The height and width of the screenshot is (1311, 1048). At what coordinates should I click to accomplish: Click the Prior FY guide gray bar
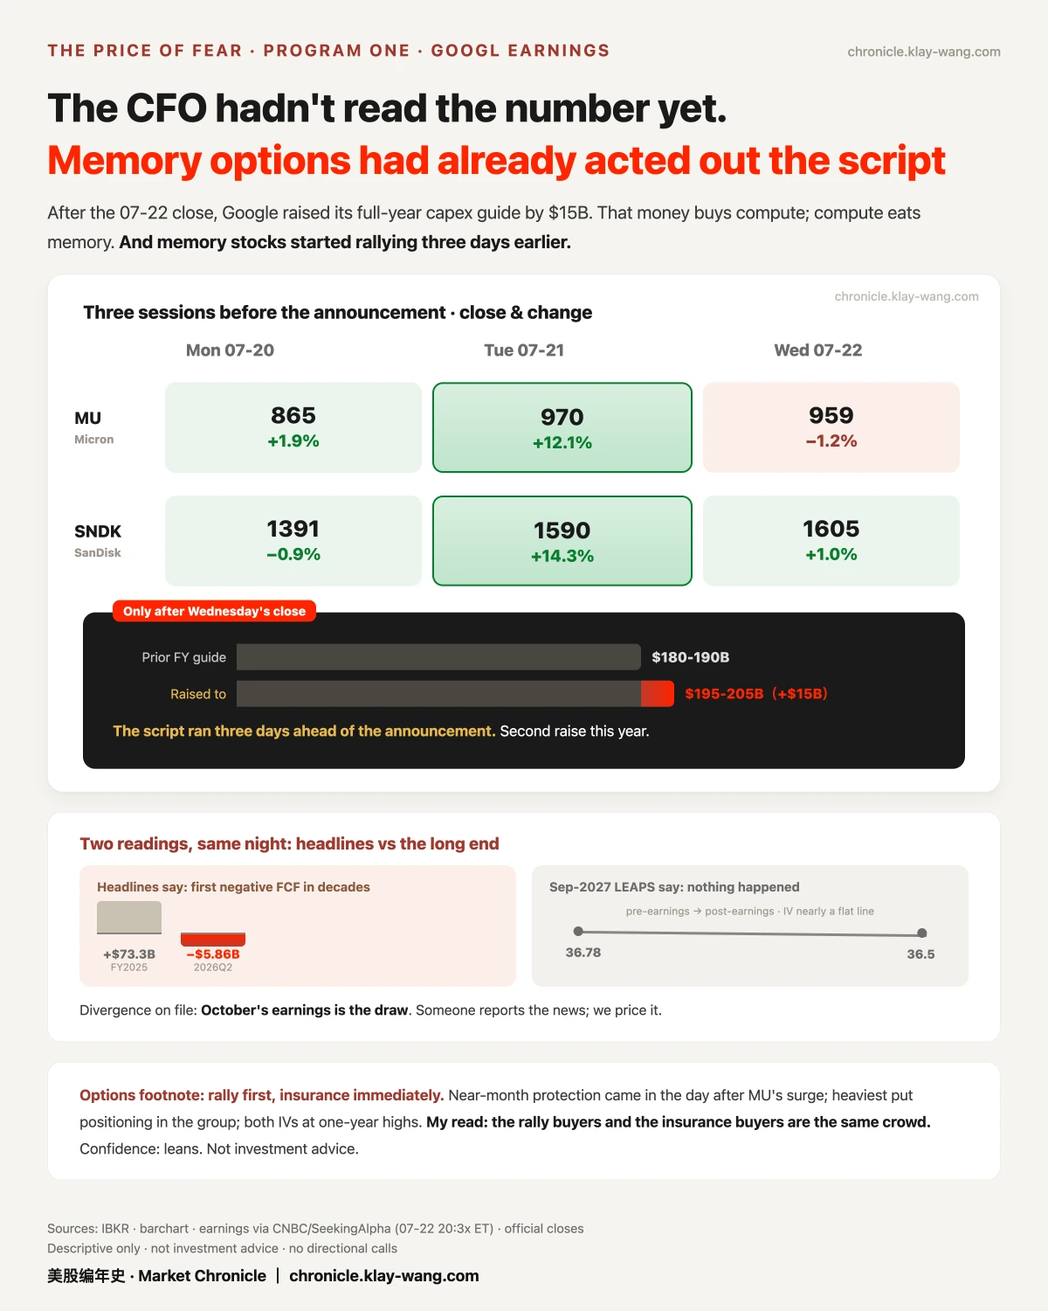tap(438, 657)
